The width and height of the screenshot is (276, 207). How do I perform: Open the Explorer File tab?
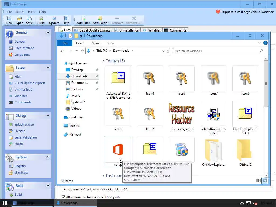click(x=65, y=43)
